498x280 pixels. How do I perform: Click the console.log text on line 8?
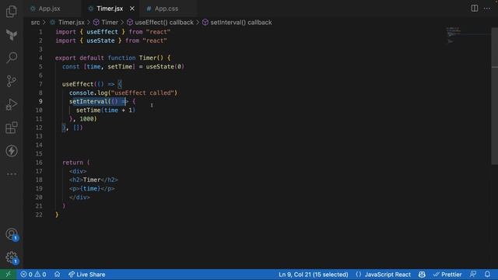click(x=89, y=93)
